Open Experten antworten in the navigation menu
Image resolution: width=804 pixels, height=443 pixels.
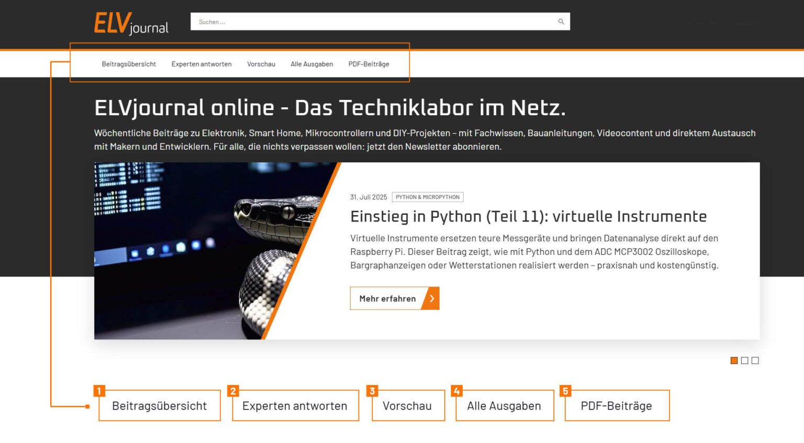(x=202, y=64)
